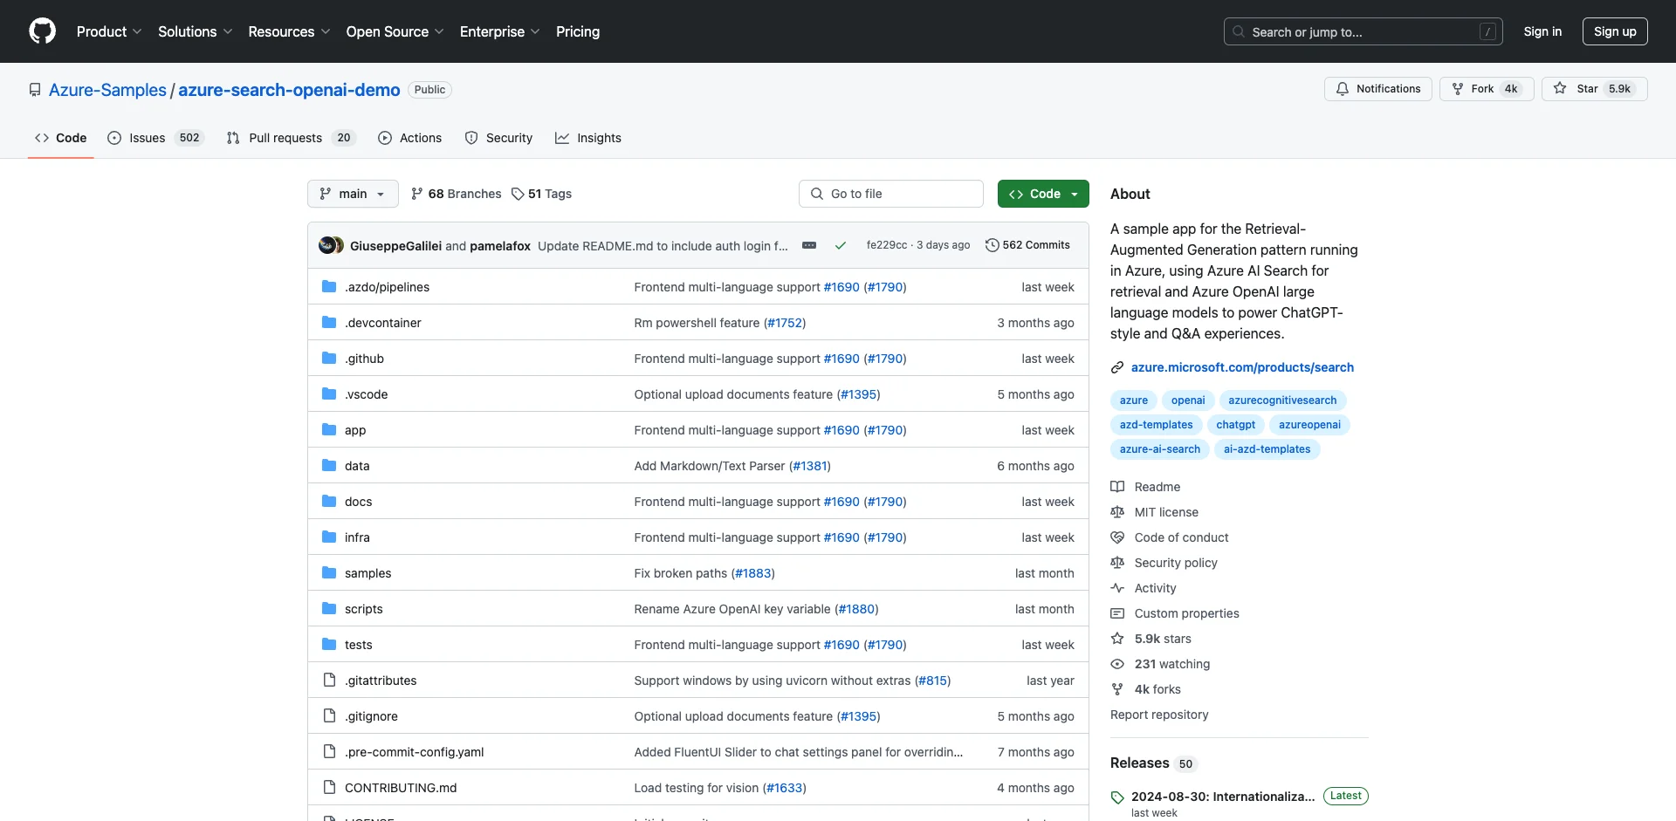Click the Custom properties icon

(1117, 613)
